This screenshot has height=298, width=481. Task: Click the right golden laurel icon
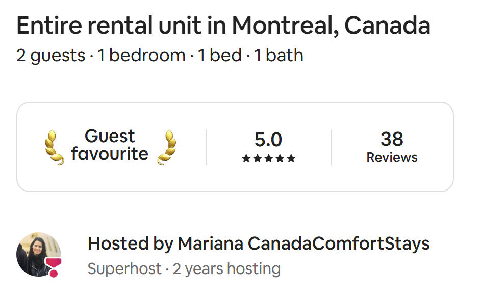167,147
